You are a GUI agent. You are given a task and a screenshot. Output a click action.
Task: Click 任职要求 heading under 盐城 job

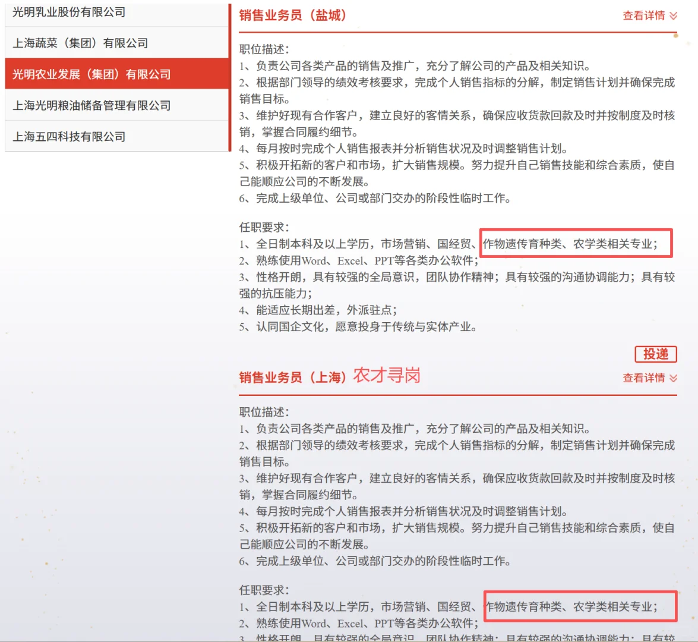point(264,227)
